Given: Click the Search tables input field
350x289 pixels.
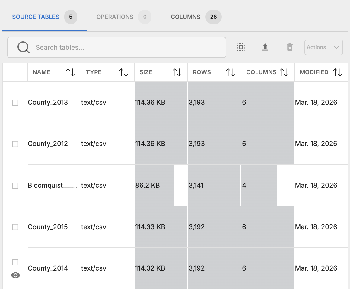Looking at the screenshot, I should [117, 47].
